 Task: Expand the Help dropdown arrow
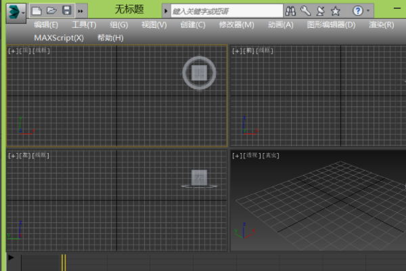tap(368, 11)
